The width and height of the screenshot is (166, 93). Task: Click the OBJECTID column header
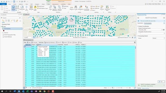click(28, 45)
